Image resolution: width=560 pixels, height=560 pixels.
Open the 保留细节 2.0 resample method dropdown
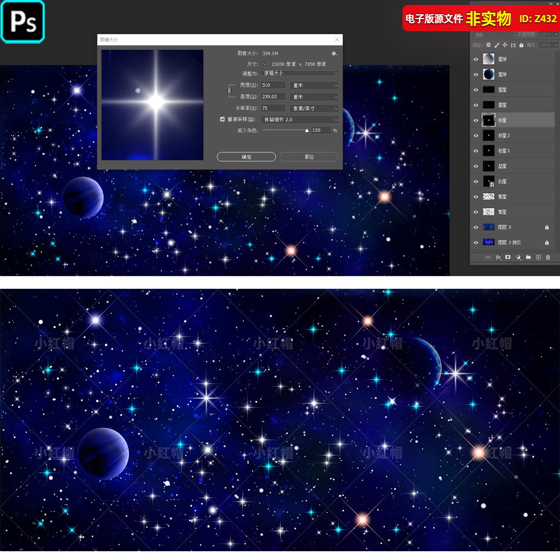(x=300, y=120)
